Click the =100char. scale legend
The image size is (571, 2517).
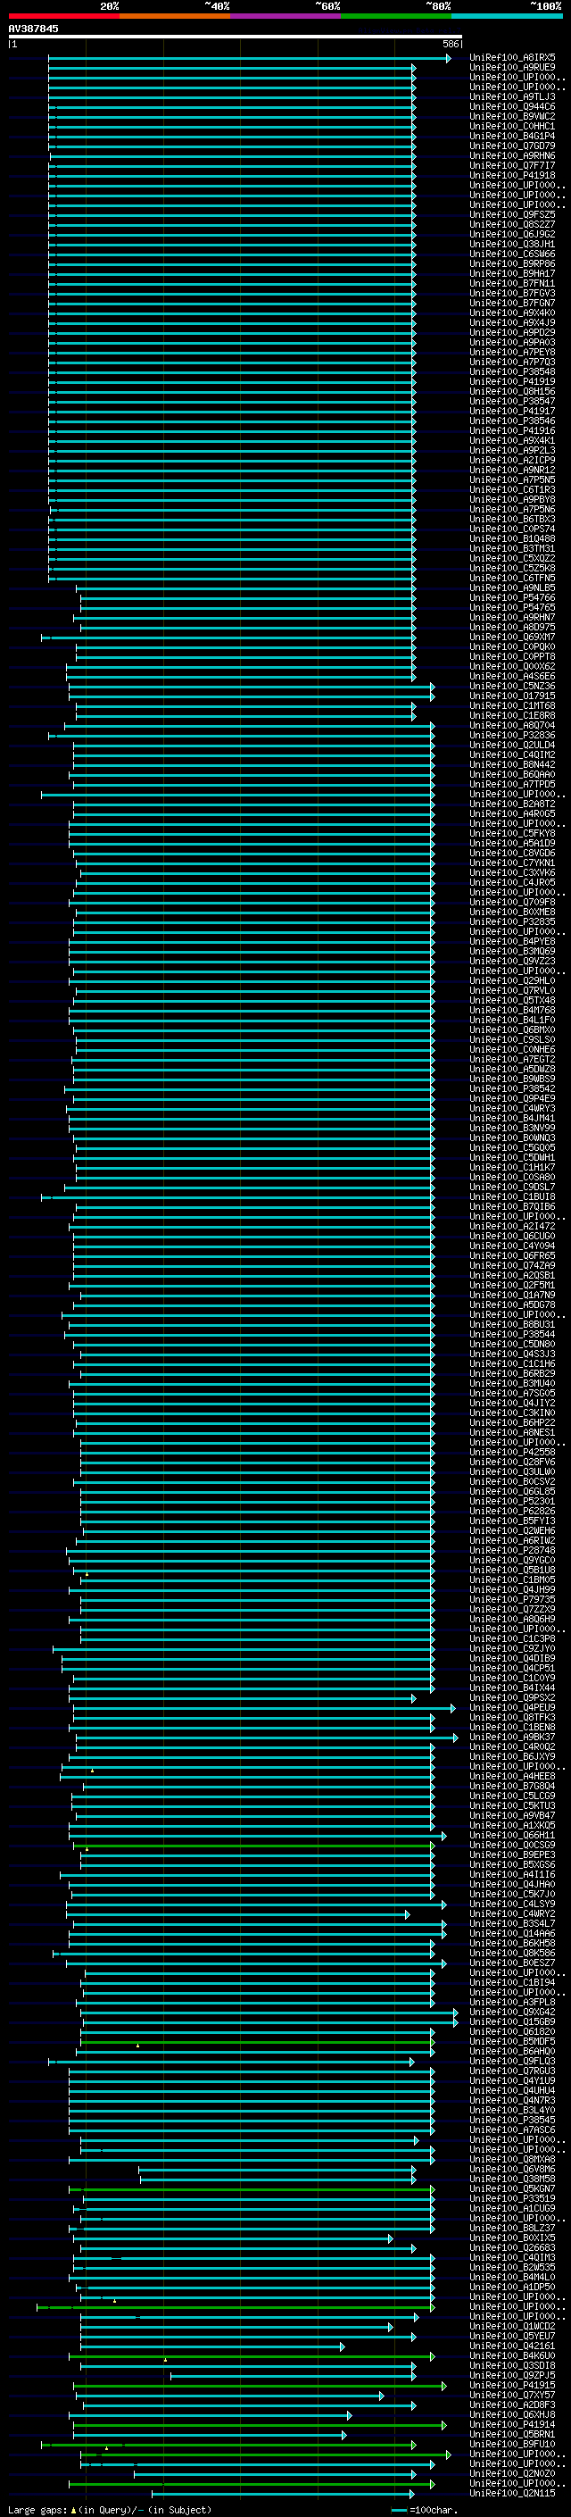[425, 2509]
